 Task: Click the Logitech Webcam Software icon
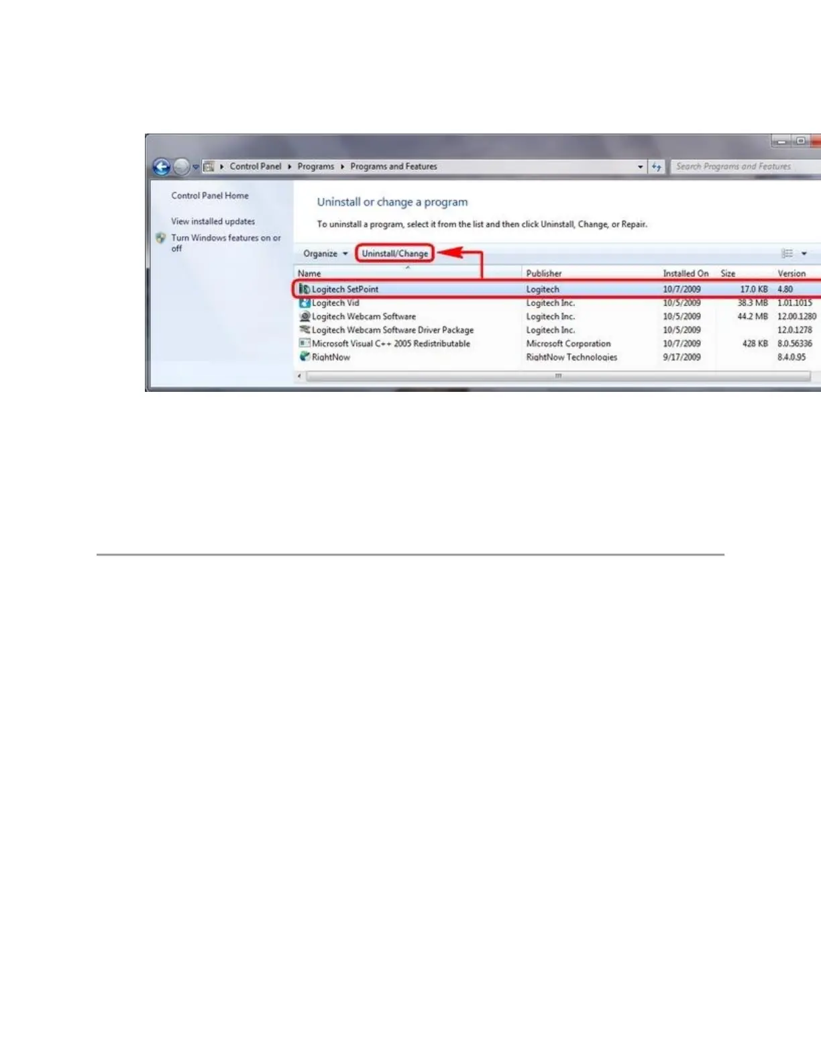[305, 317]
